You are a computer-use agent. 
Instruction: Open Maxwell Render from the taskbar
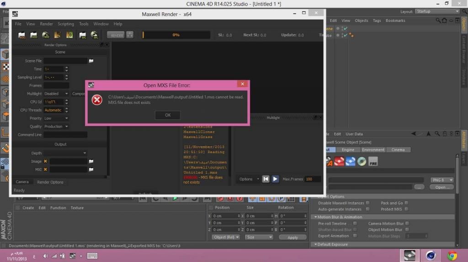click(409, 256)
